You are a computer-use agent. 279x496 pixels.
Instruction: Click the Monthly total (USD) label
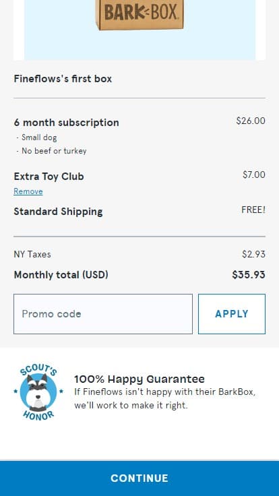click(61, 274)
